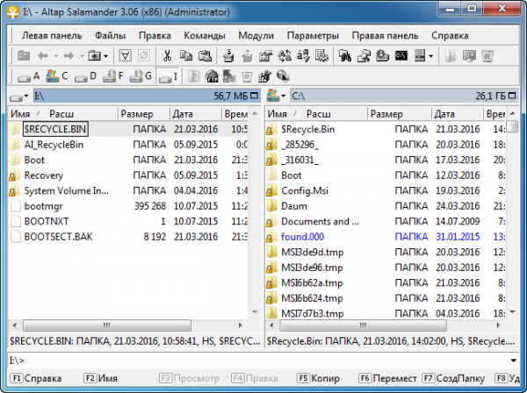Go to parent directory via toolbar icon

24,56
